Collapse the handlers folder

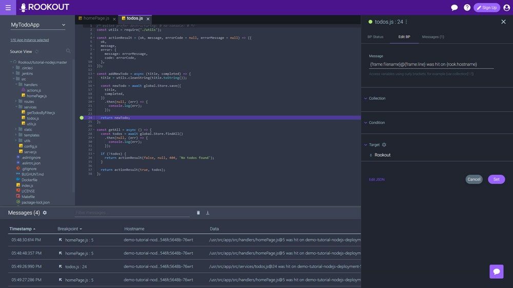(x=16, y=84)
